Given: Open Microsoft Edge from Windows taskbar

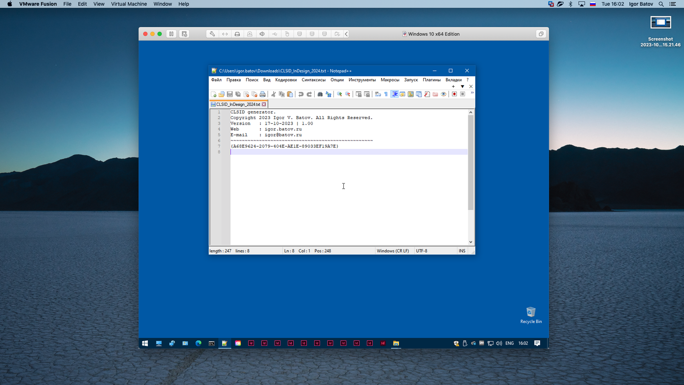Looking at the screenshot, I should [x=198, y=343].
